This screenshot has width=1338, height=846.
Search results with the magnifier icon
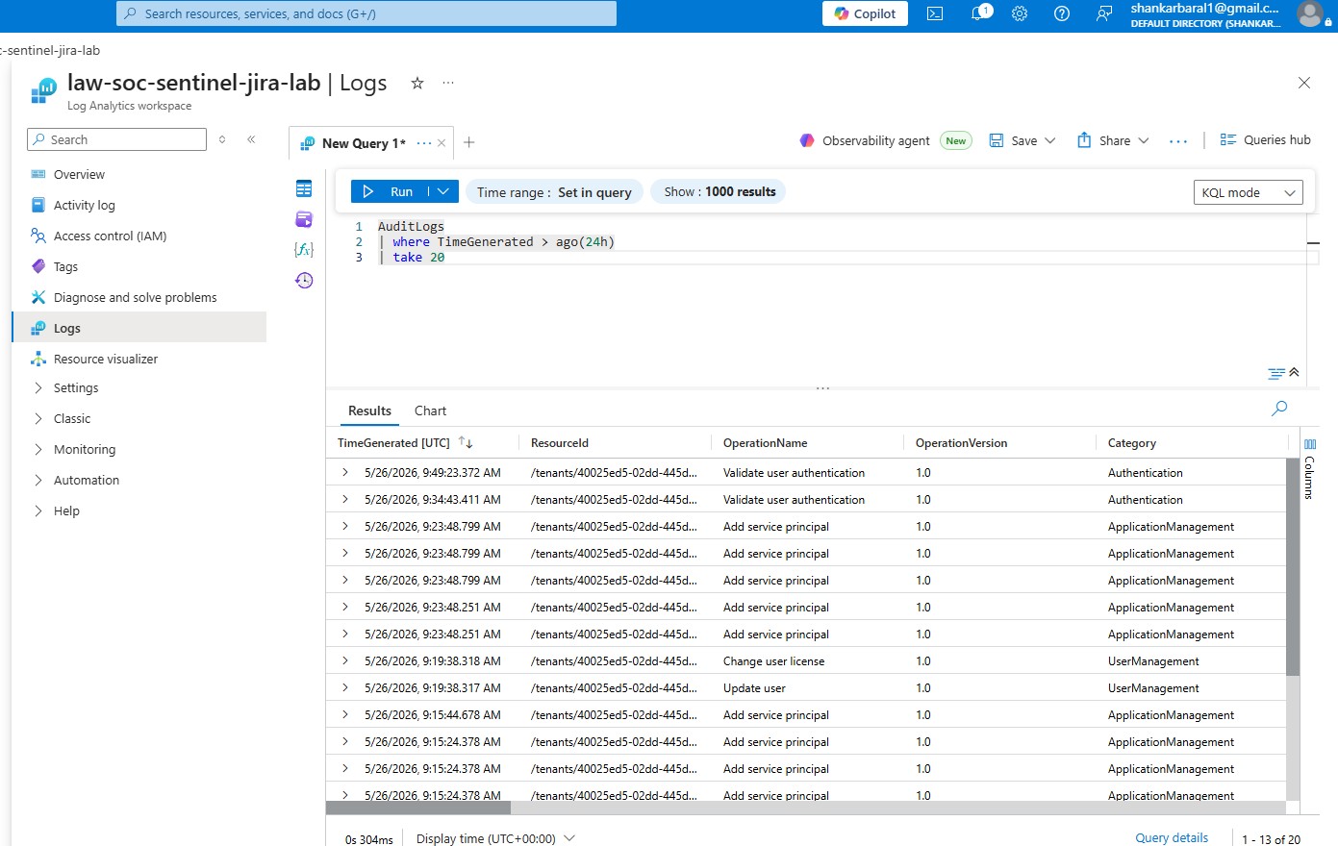tap(1278, 409)
